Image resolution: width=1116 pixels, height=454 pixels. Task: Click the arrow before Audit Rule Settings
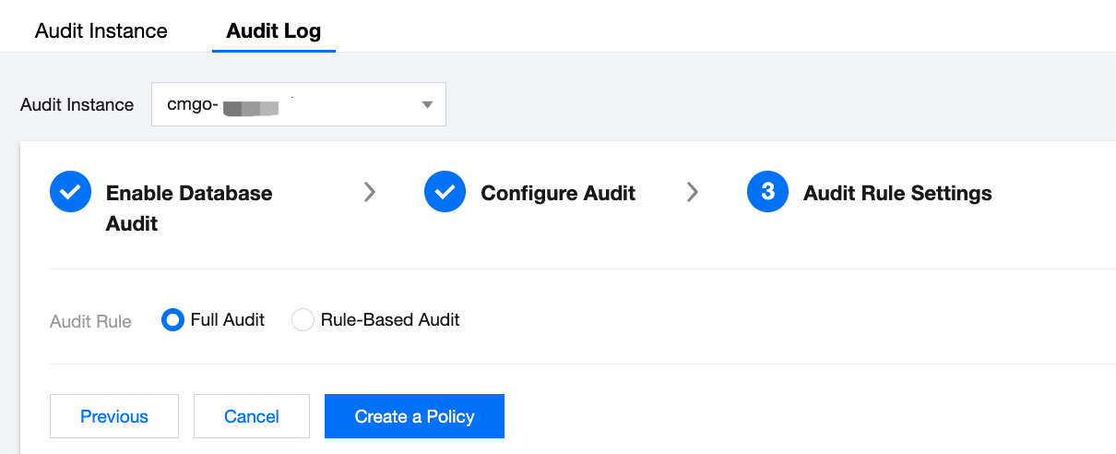point(693,192)
